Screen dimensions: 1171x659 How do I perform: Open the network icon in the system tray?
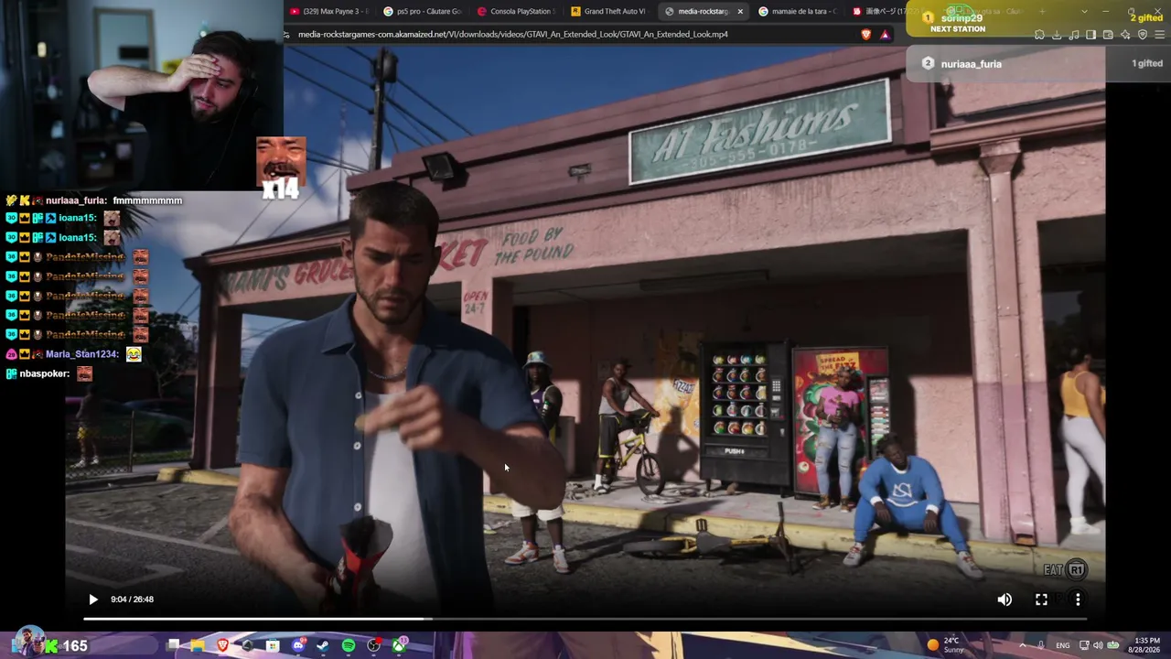[1082, 645]
